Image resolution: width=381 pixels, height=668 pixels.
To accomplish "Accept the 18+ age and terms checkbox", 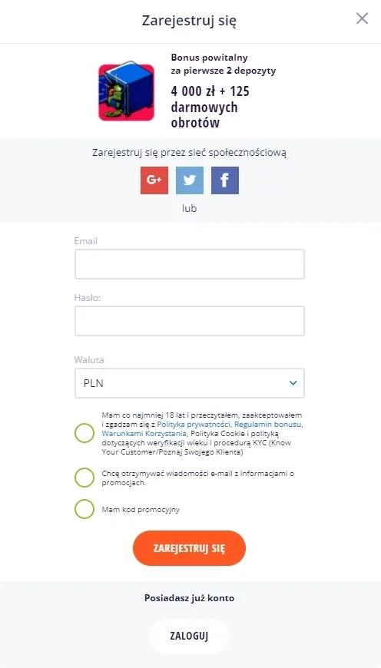I will [84, 433].
